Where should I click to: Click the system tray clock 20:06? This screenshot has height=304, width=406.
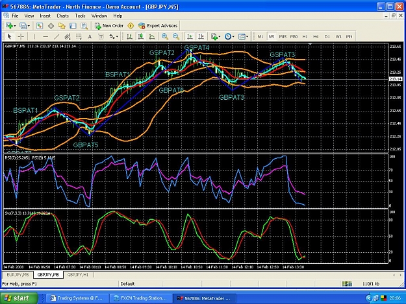395,298
